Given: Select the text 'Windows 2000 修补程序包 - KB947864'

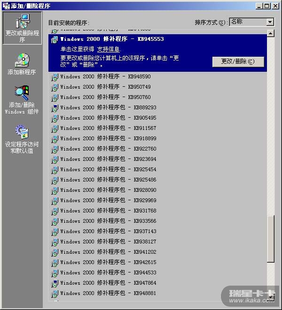Looking at the screenshot, I should (108, 283).
